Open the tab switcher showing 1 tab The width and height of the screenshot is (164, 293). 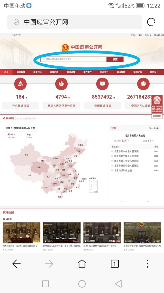[115, 264]
